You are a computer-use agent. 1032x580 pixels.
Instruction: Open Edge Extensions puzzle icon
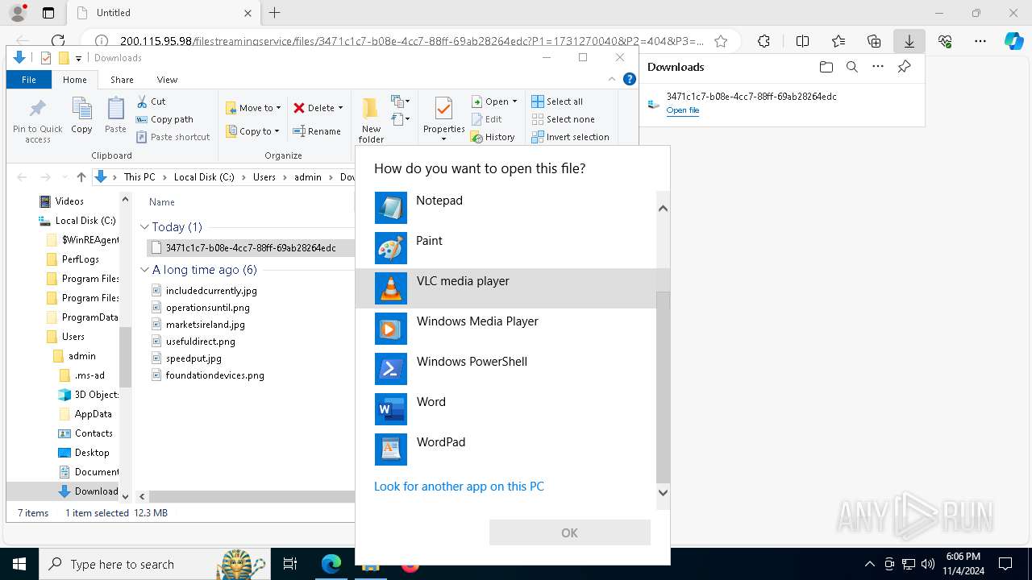[764, 41]
